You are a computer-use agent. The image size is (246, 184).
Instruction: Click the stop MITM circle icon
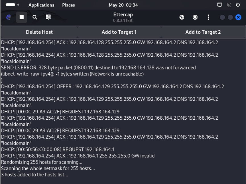(195, 17)
